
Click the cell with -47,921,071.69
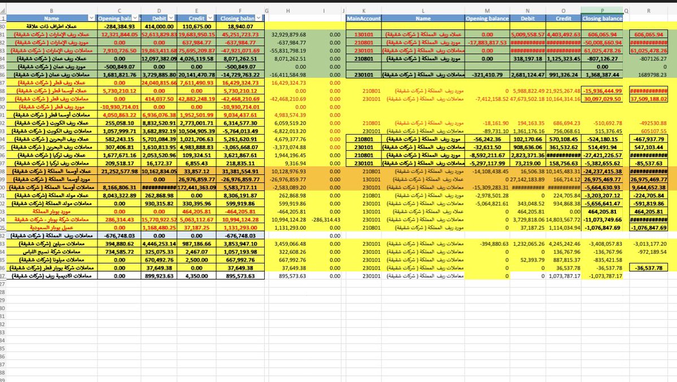coord(240,50)
